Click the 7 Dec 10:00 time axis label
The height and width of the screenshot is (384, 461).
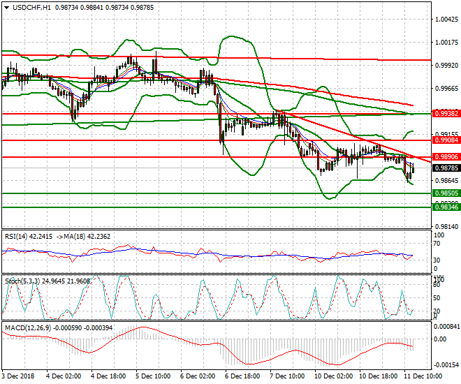pos(286,376)
